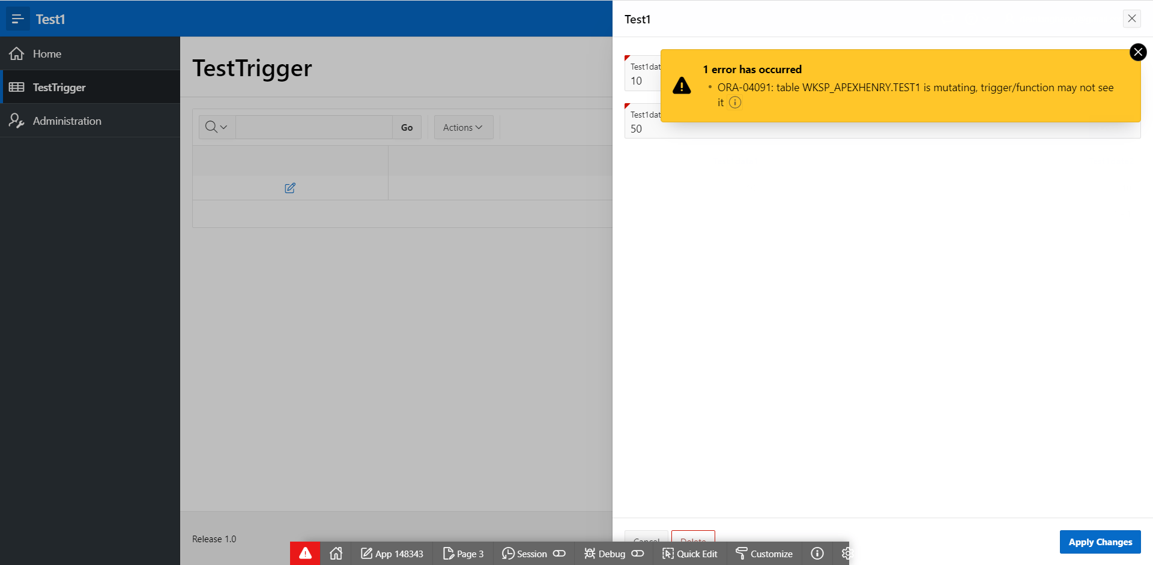The width and height of the screenshot is (1153, 565).
Task: Click the row edit pencil icon
Action: click(x=289, y=188)
